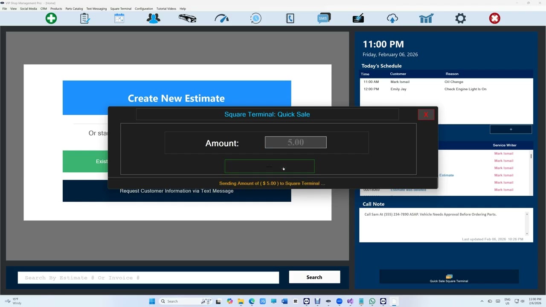Open the blue clock history icon

pos(256,18)
